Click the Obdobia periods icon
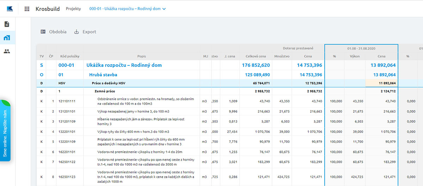423x186 pixels. [x=43, y=32]
